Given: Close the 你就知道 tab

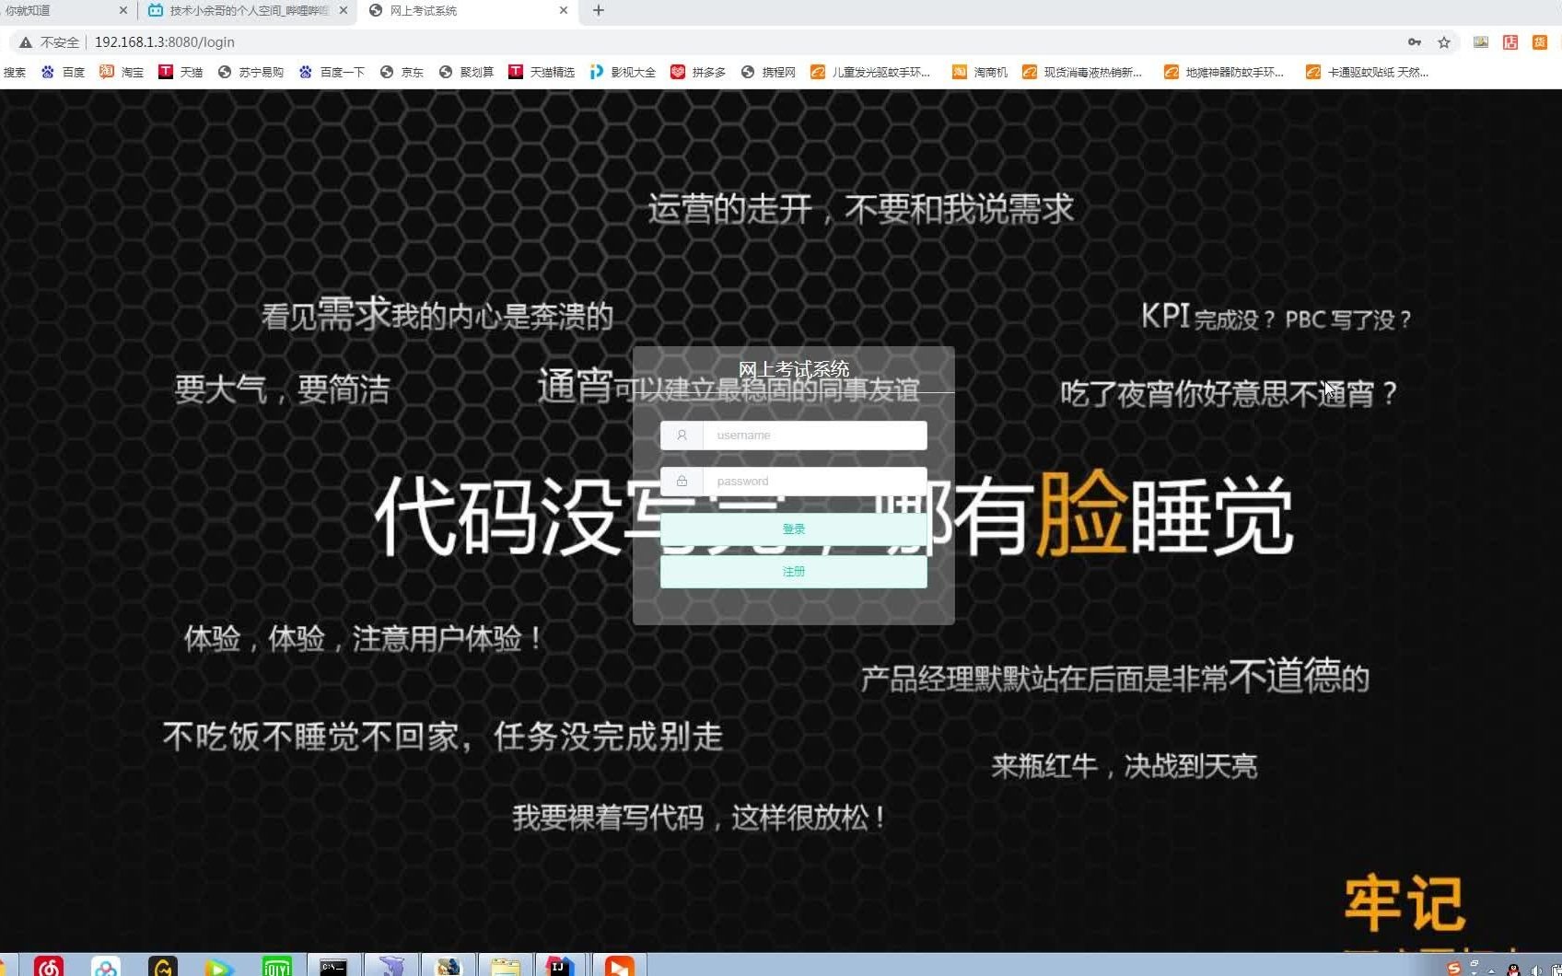Looking at the screenshot, I should coord(123,11).
